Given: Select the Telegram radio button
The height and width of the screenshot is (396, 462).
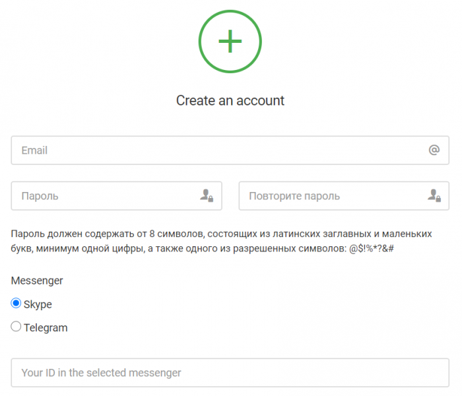Looking at the screenshot, I should tap(16, 327).
